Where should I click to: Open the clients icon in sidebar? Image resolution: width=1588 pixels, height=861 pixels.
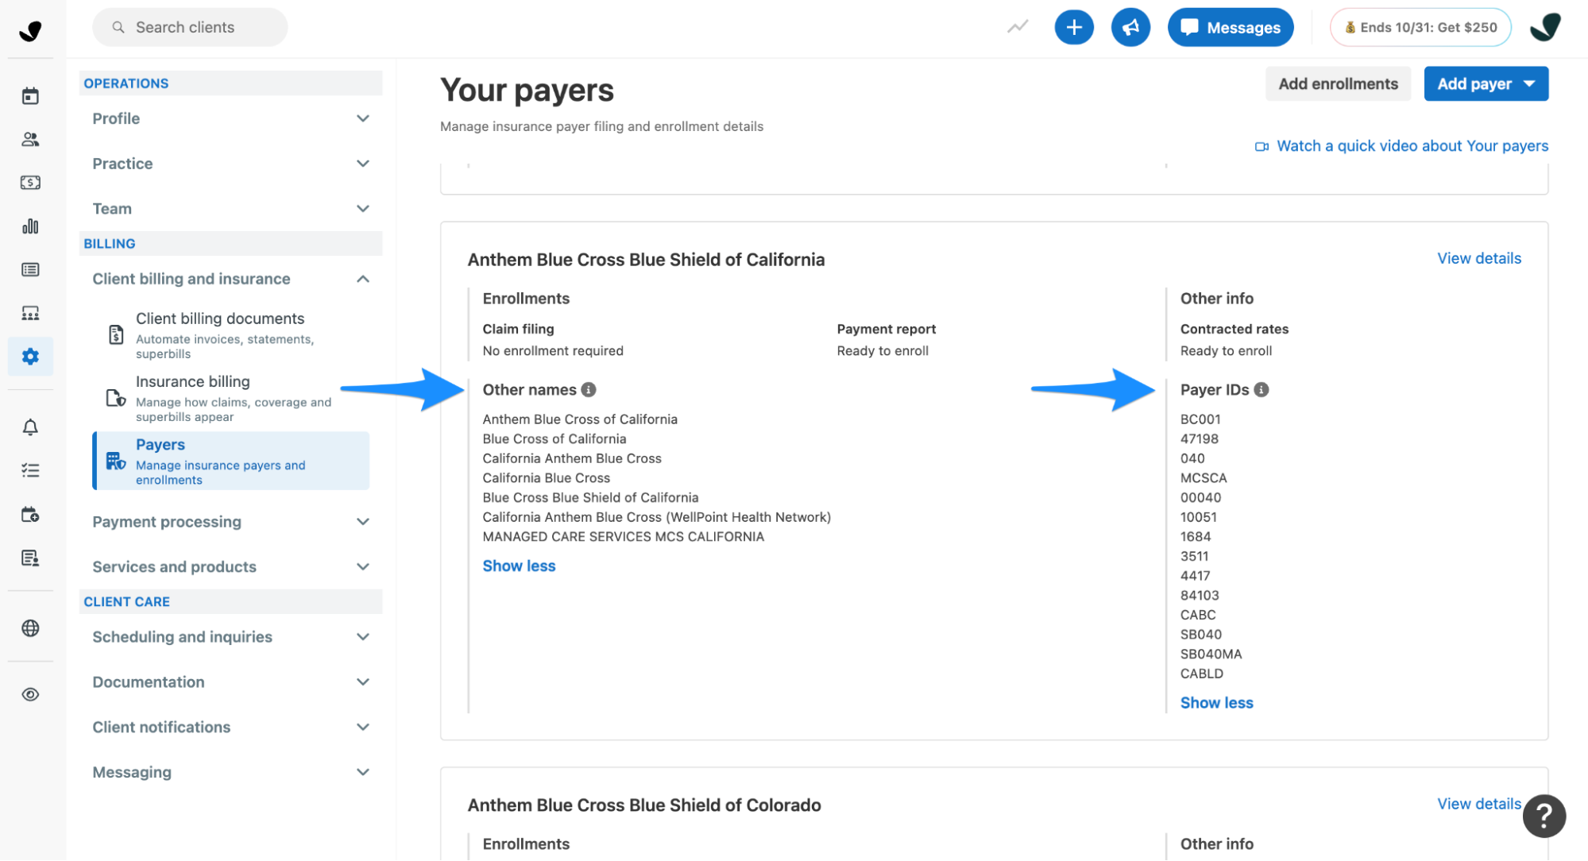coord(30,140)
